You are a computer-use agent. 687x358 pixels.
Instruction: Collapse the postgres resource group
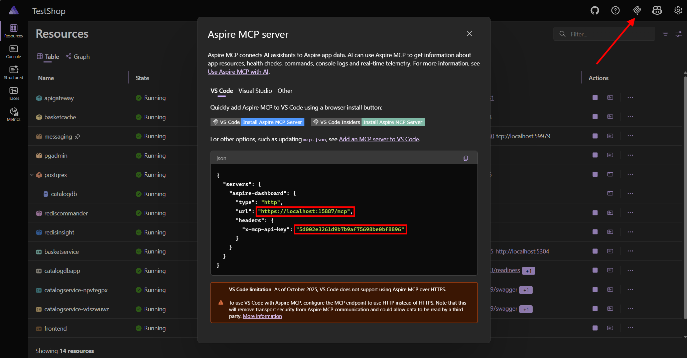(x=32, y=174)
